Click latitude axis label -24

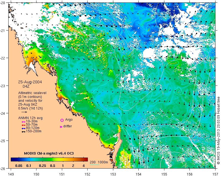point(2,113)
